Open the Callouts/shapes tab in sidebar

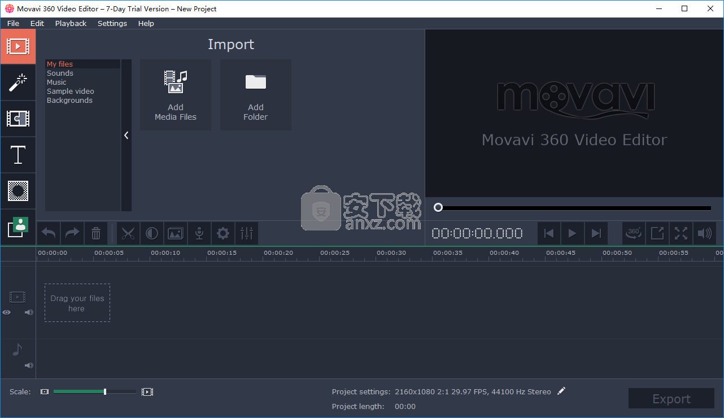[x=18, y=191]
